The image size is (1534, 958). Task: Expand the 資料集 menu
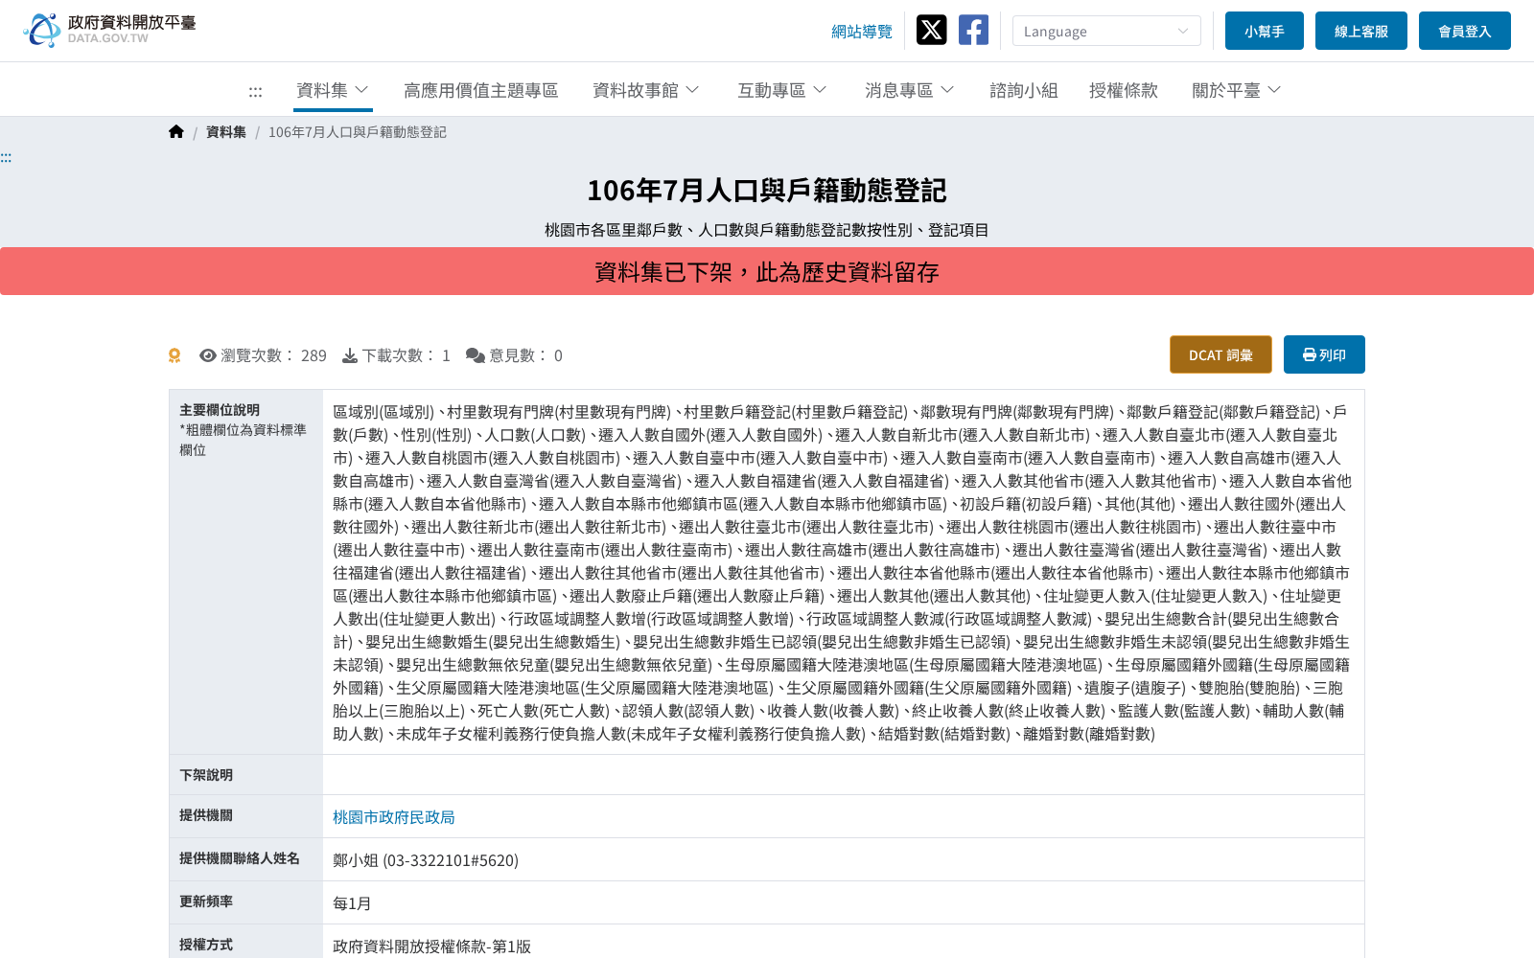pyautogui.click(x=332, y=90)
